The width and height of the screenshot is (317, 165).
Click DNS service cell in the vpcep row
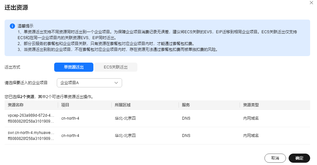pyautogui.click(x=186, y=118)
